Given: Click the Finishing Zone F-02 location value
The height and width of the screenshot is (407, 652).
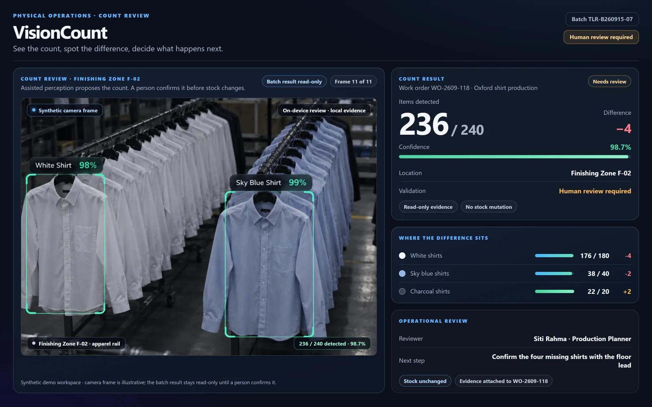Looking at the screenshot, I should coord(601,173).
